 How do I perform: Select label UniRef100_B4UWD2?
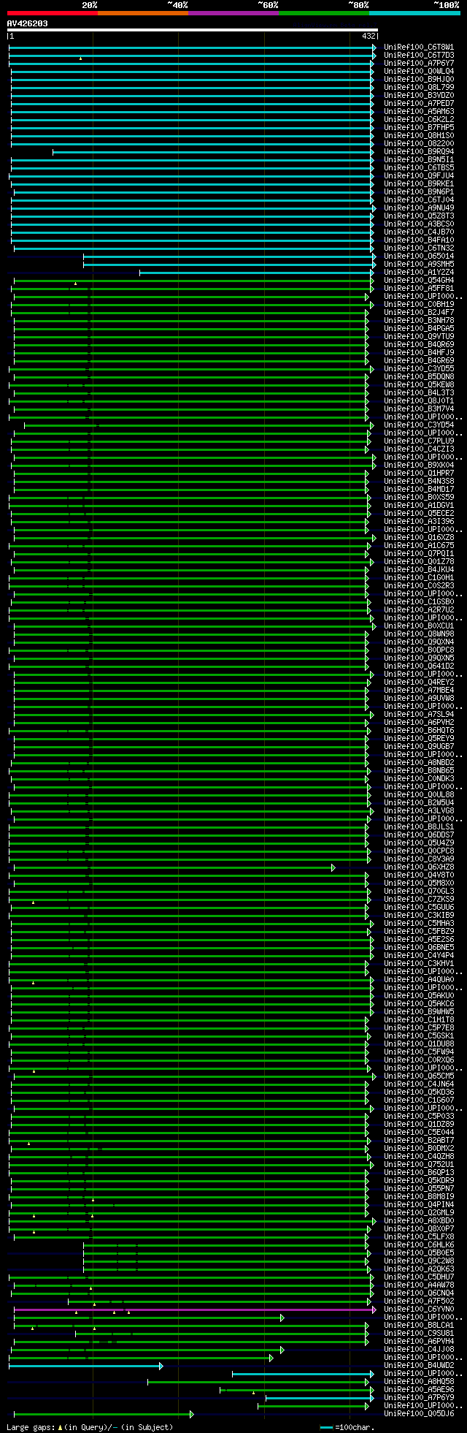[x=419, y=1366]
